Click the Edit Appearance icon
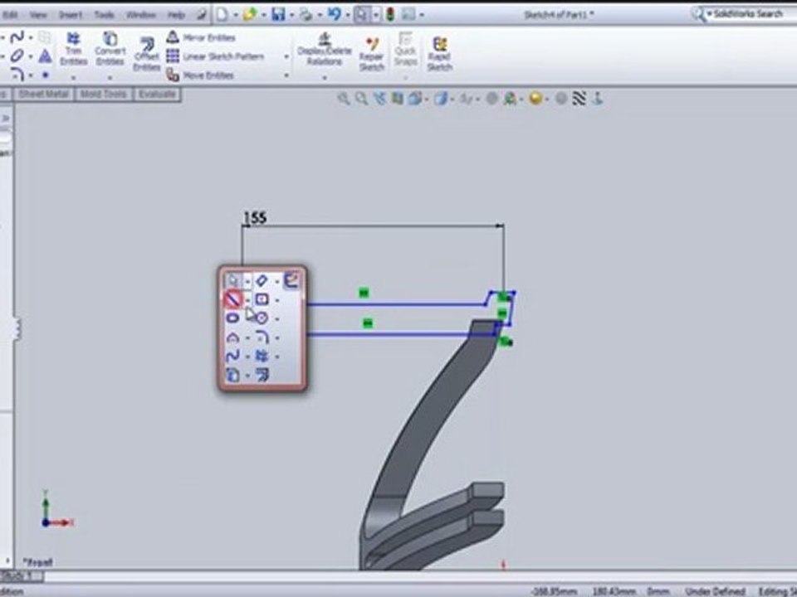The width and height of the screenshot is (797, 597). click(510, 99)
